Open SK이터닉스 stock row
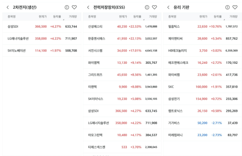The image size is (242, 156). [x=122, y=99]
